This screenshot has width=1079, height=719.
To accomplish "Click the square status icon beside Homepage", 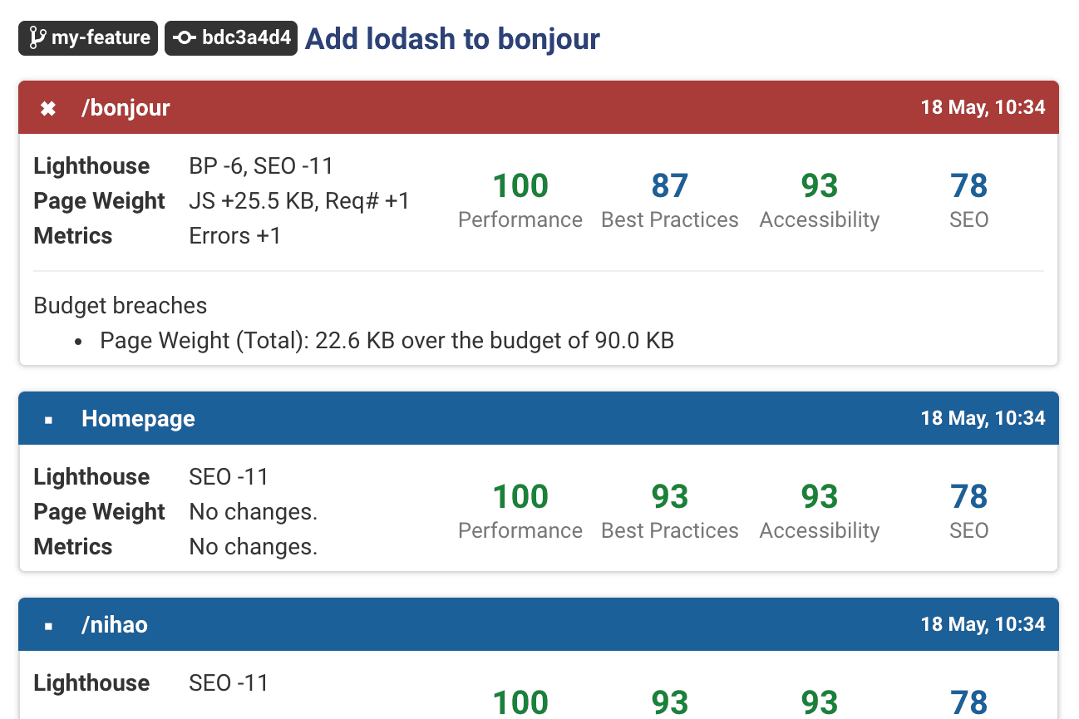I will pos(48,420).
